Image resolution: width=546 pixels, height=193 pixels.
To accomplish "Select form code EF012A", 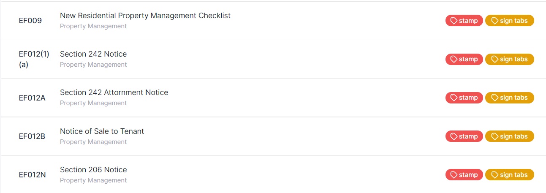I will click(32, 98).
